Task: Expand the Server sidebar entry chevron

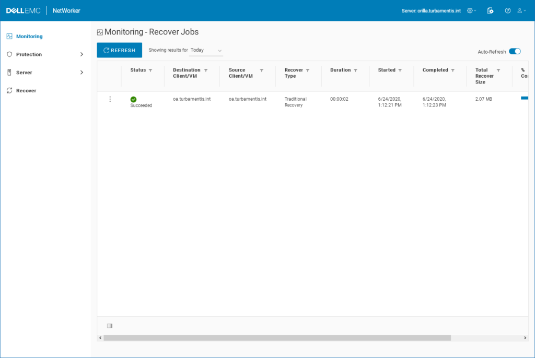Action: pos(83,73)
